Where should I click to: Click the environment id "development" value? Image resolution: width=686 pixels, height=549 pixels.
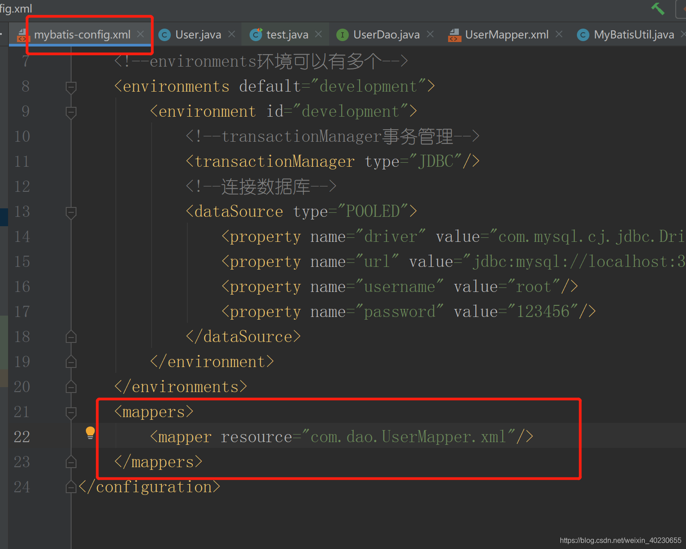[x=351, y=111]
